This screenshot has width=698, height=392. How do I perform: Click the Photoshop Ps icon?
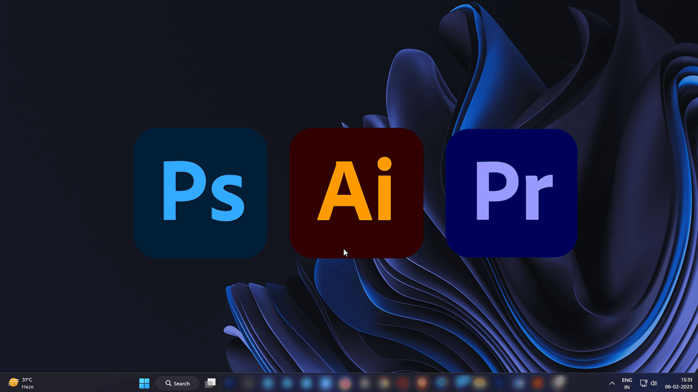click(x=200, y=192)
